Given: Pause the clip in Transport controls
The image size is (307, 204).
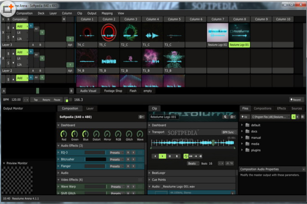Looking at the screenshot, I should pos(170,156).
